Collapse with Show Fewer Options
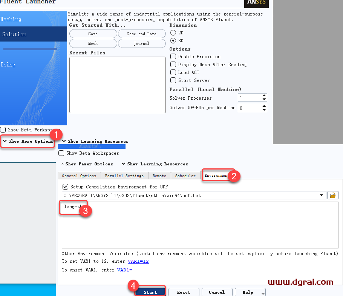This screenshot has width=343, height=296. pyautogui.click(x=87, y=164)
